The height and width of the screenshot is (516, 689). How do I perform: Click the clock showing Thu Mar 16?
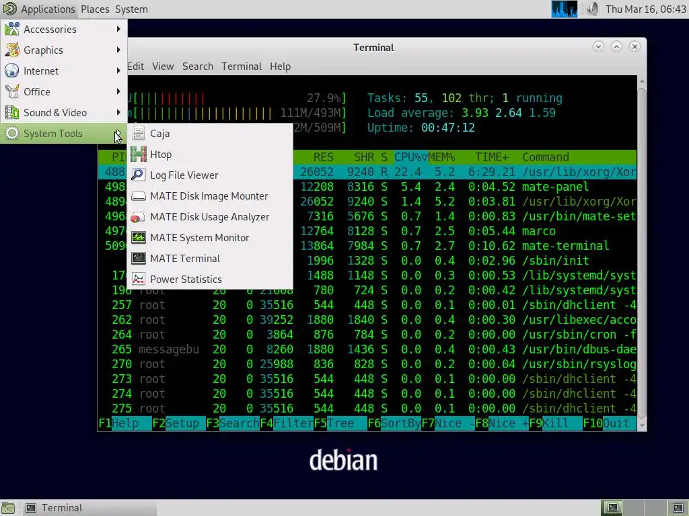pyautogui.click(x=645, y=9)
